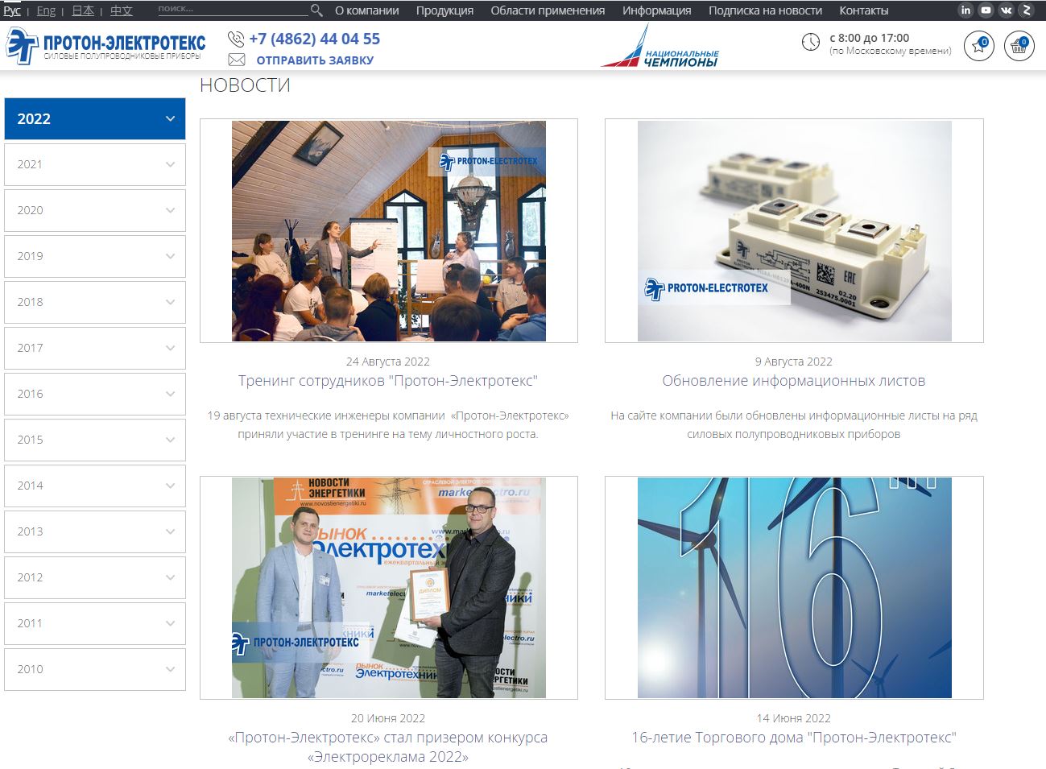Open the О компании menu
The image size is (1046, 769).
click(366, 10)
